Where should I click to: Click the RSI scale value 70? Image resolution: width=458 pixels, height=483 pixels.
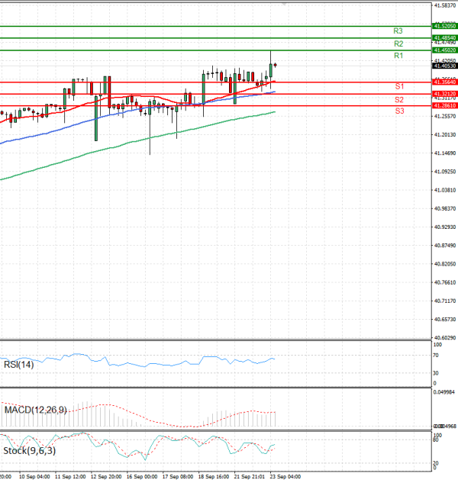(436, 356)
